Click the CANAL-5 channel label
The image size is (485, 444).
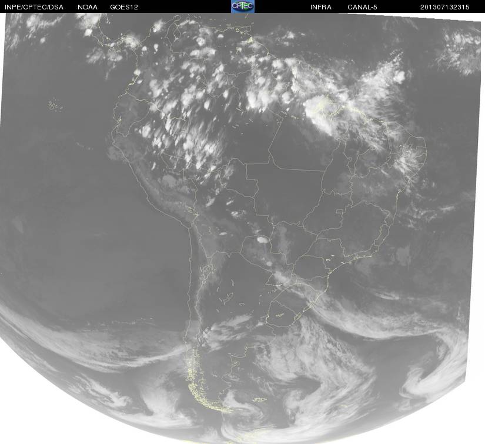[362, 7]
